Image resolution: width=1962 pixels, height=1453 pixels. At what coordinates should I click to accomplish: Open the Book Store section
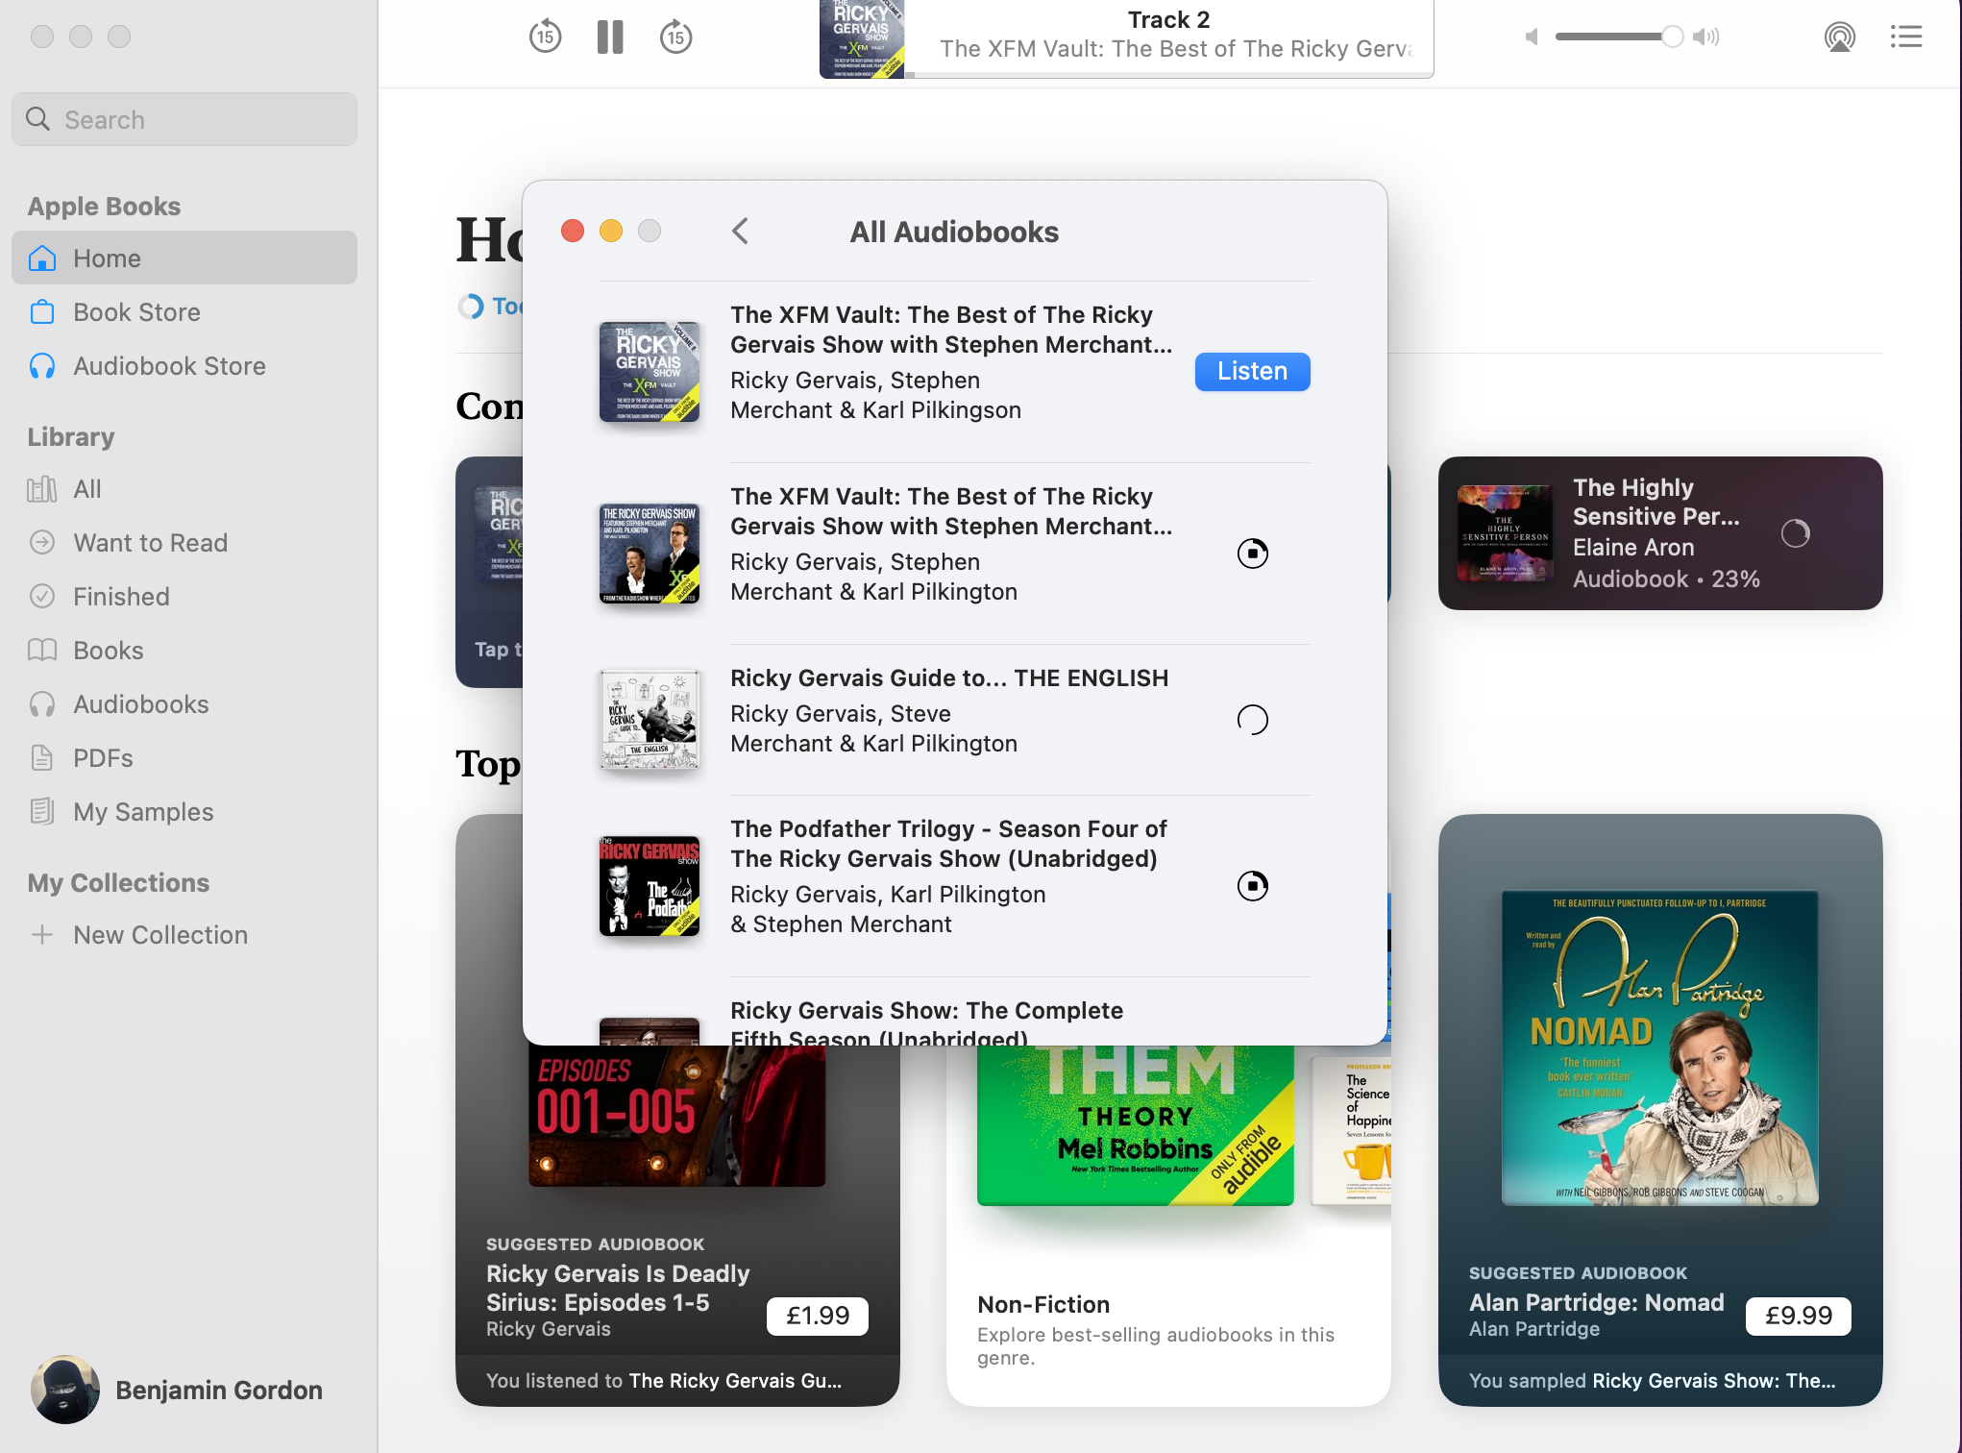[x=136, y=312]
